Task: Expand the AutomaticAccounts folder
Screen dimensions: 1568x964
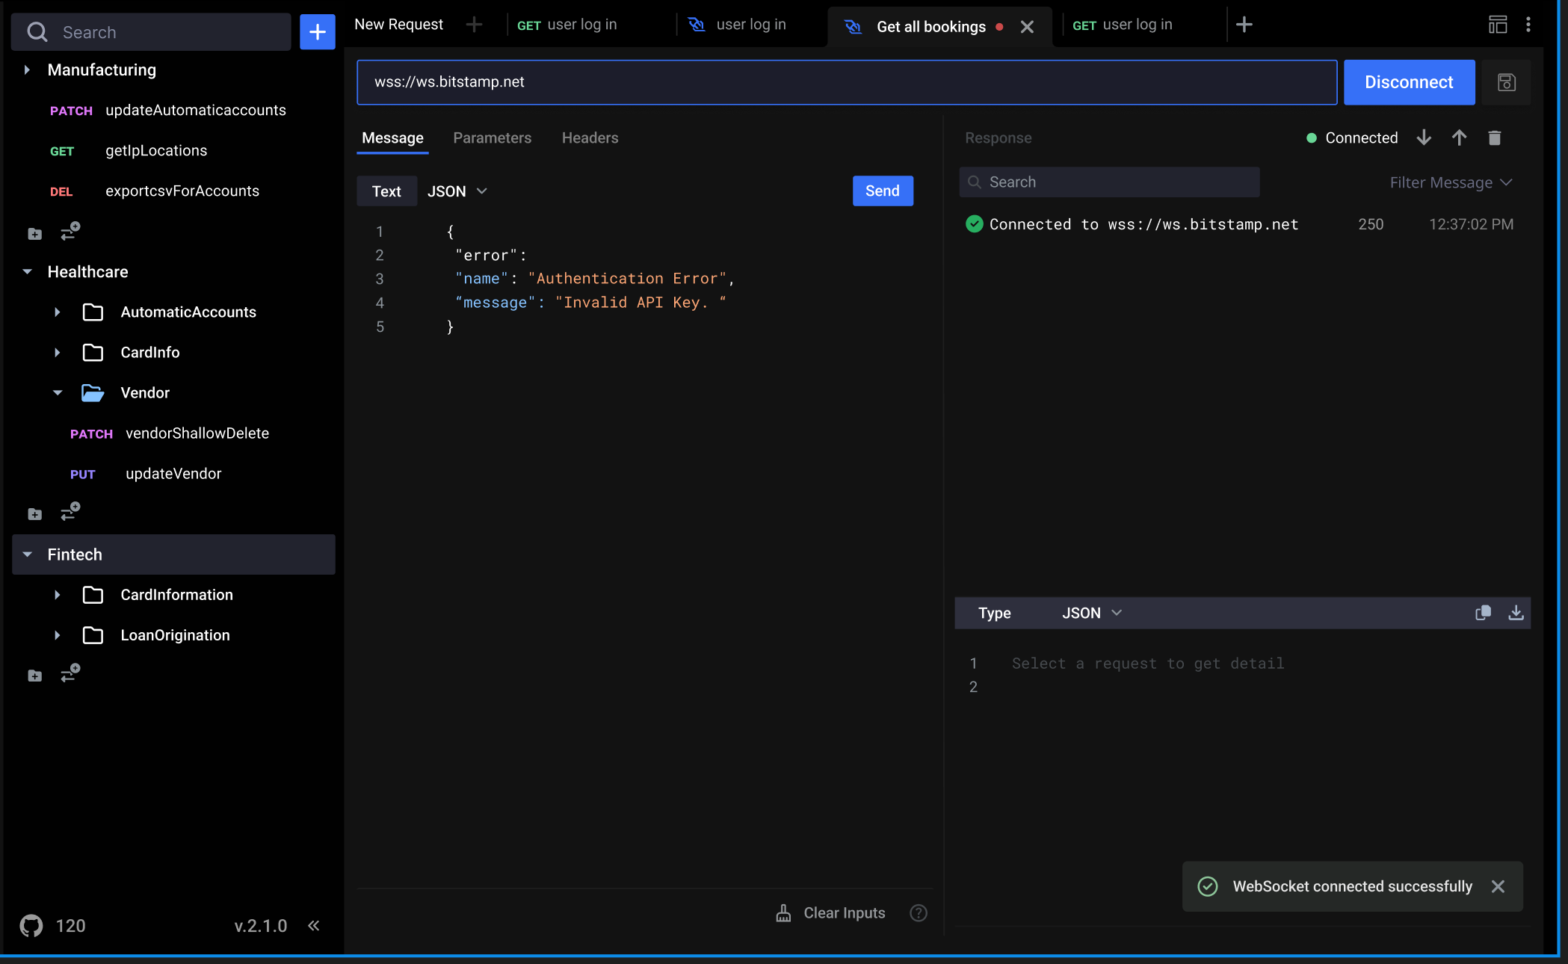Action: tap(57, 312)
